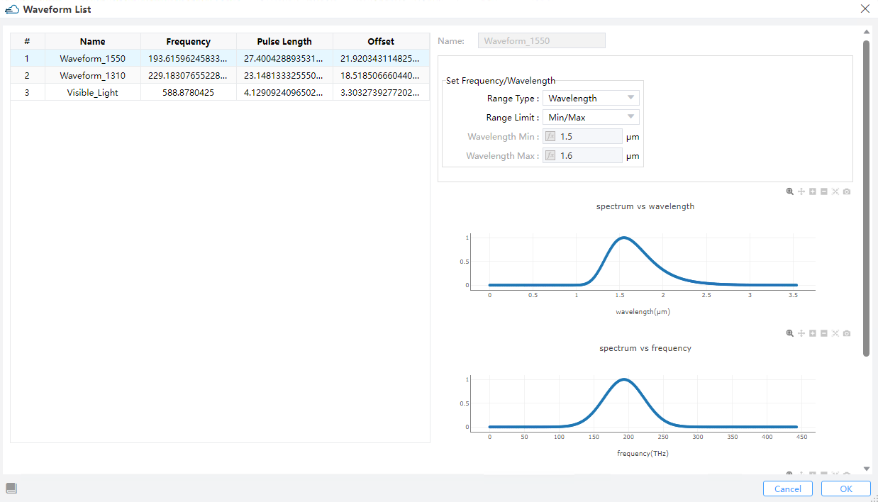
Task: Click pulse length cell 4.1290924096502...
Action: pyautogui.click(x=284, y=92)
